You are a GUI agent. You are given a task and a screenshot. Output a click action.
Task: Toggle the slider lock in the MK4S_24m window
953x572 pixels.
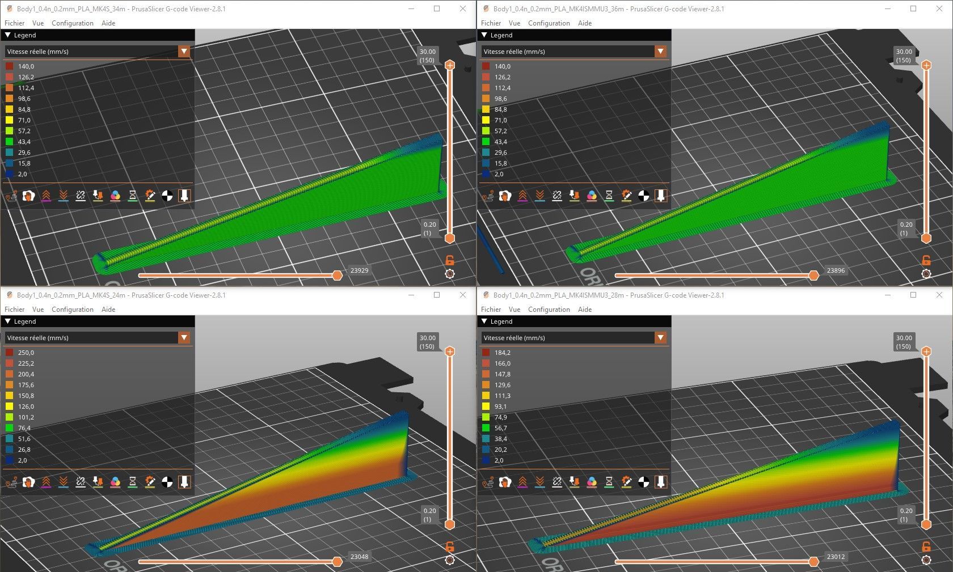[x=450, y=546]
